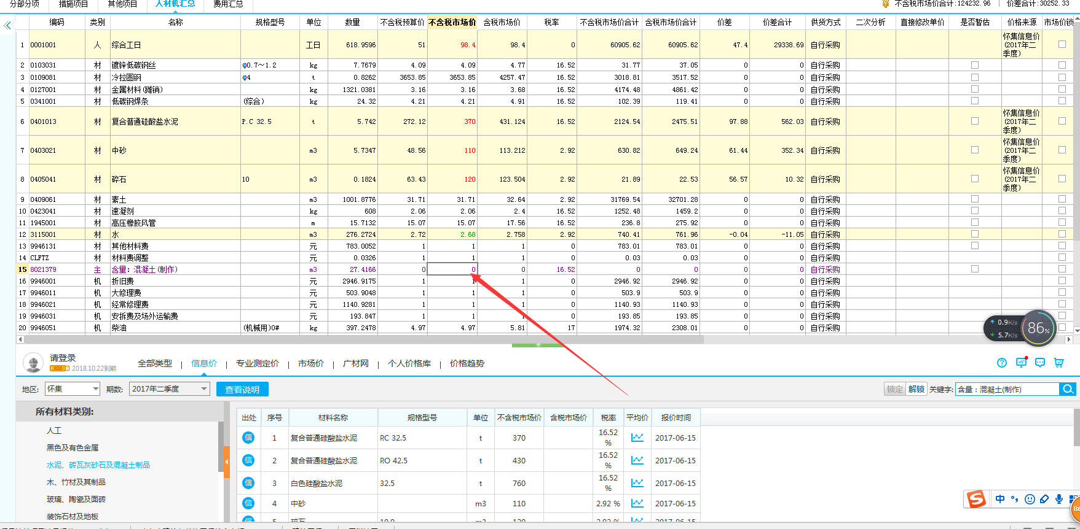
Task: Select 人工 material category
Action: 54,430
